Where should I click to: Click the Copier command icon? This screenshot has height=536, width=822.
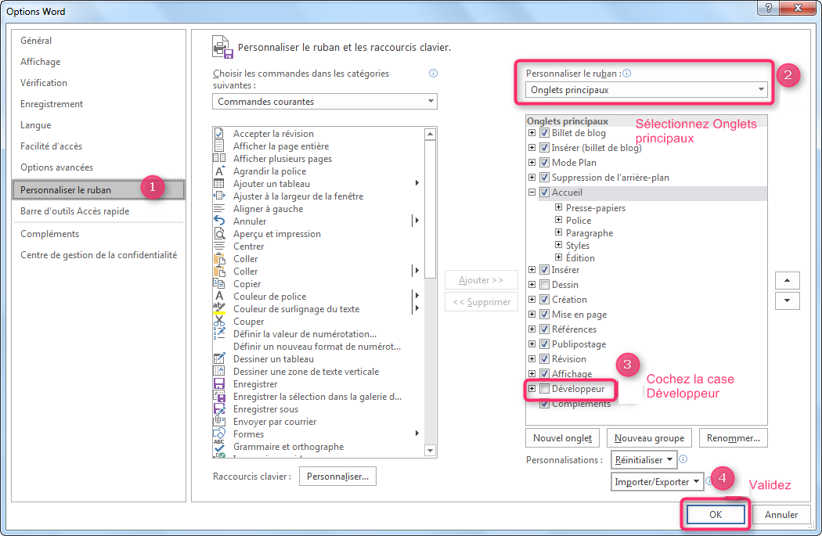[219, 284]
